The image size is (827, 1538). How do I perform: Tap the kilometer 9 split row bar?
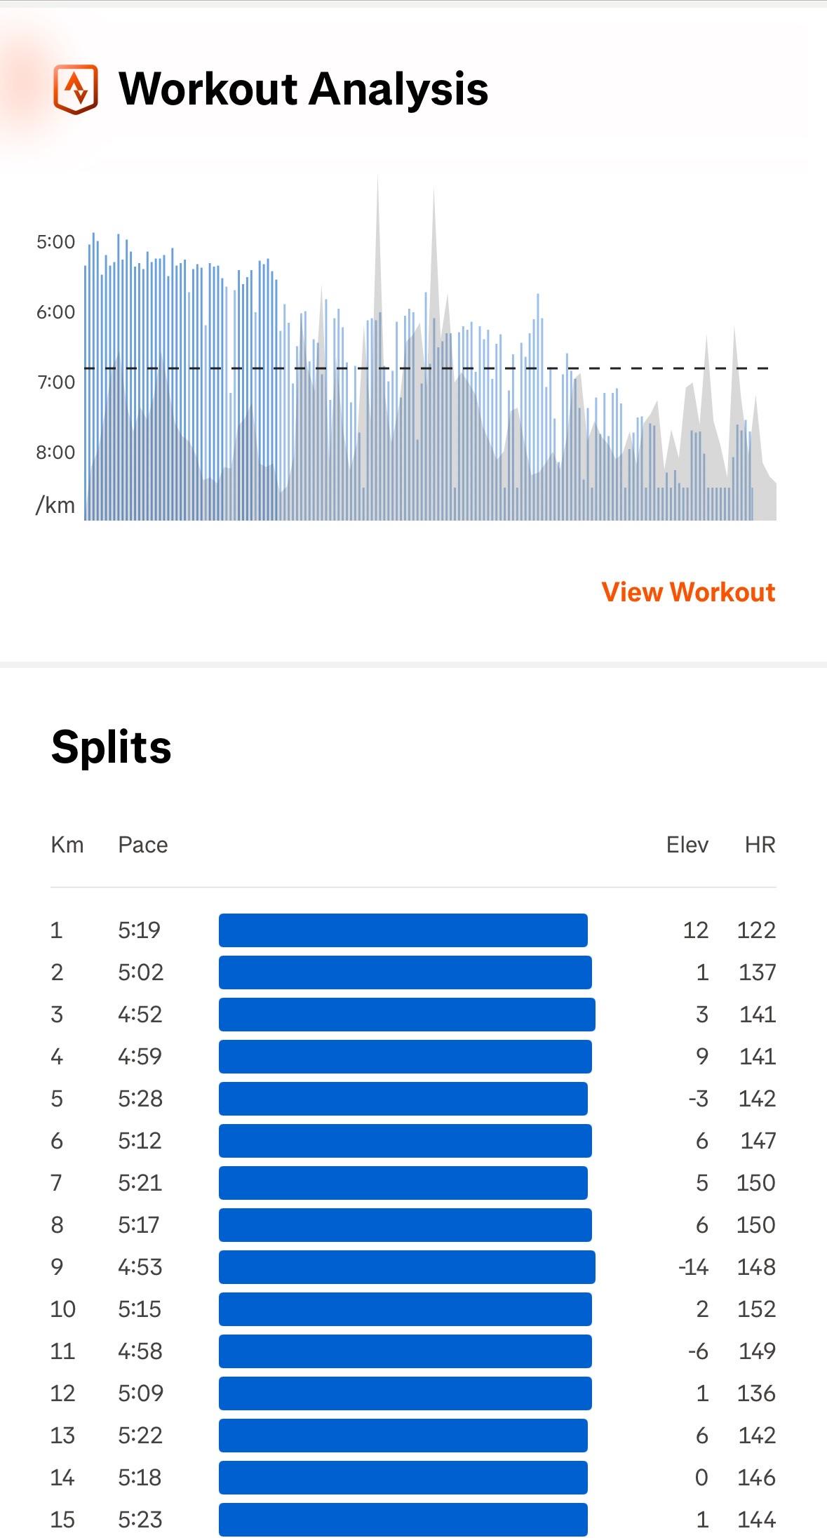[x=407, y=1267]
